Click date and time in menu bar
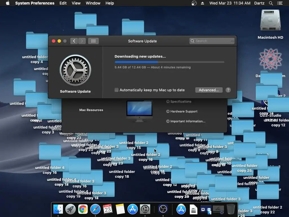 click(230, 3)
